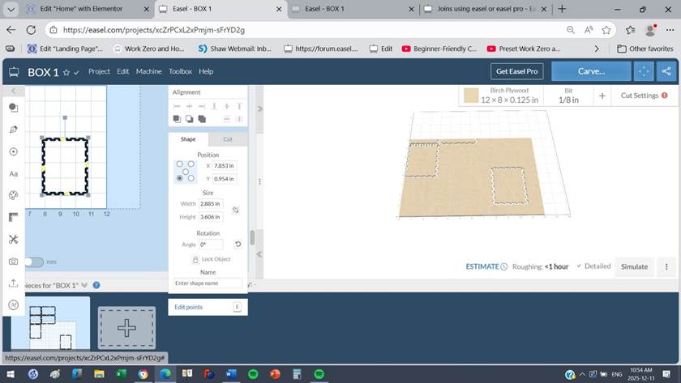This screenshot has width=681, height=383.
Task: Click the Carve button
Action: (x=591, y=71)
